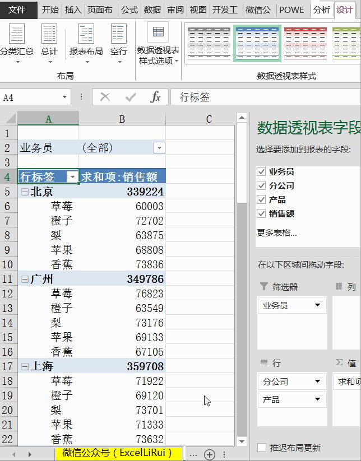Enable the 推迟布局更新 checkbox

(262, 448)
